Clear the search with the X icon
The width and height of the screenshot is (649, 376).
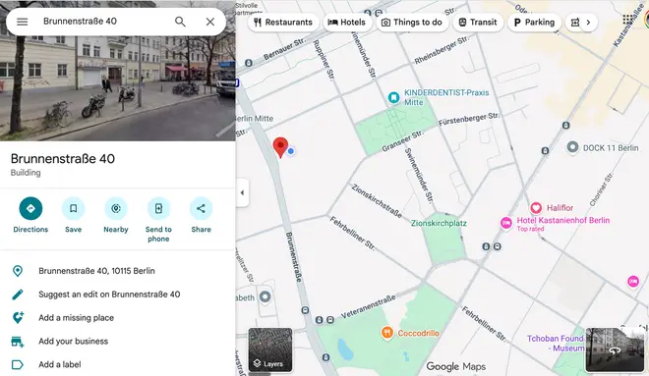click(x=210, y=22)
